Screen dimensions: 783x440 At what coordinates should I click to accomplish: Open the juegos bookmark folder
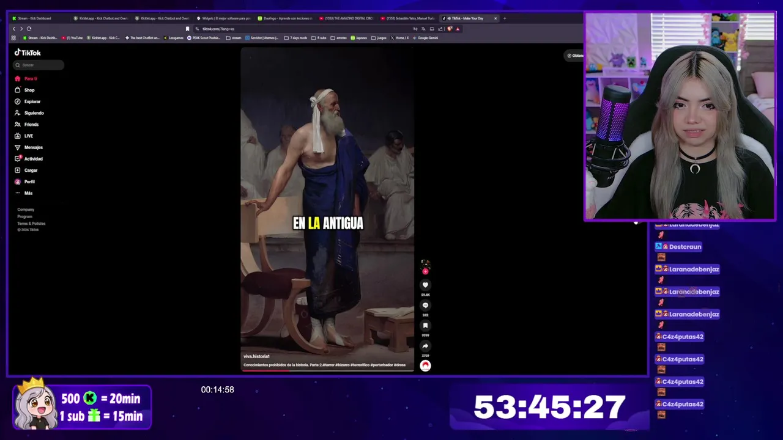coord(379,38)
